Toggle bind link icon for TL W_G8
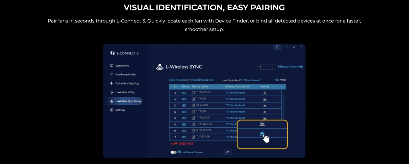 point(184,112)
